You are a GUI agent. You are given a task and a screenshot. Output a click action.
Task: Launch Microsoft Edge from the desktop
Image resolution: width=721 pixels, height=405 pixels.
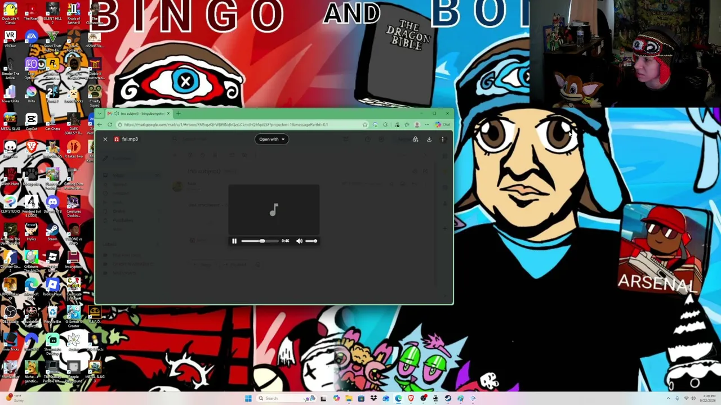31,288
